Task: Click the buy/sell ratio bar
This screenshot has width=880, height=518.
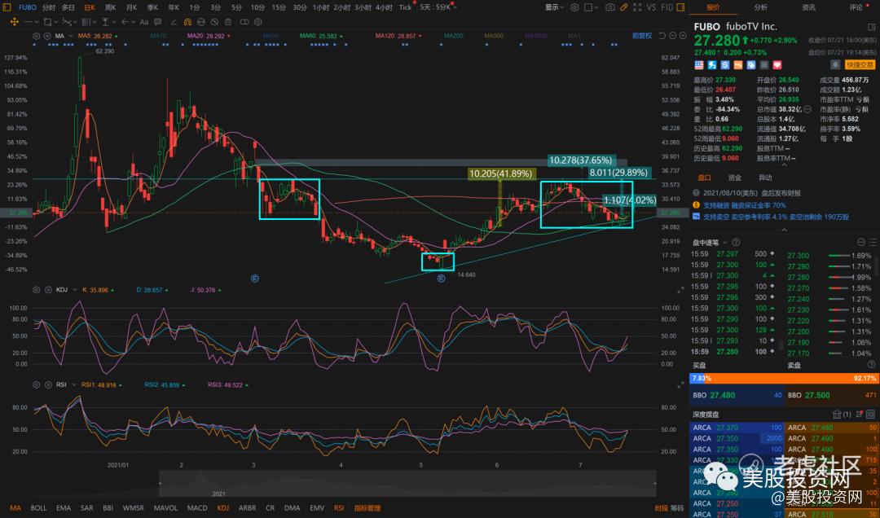Action: 782,378
